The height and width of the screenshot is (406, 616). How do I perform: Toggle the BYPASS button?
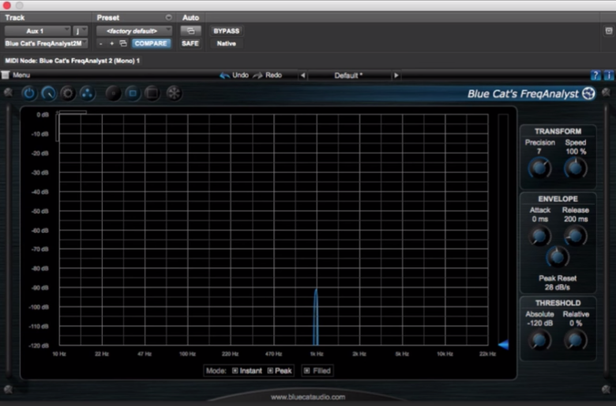(227, 31)
